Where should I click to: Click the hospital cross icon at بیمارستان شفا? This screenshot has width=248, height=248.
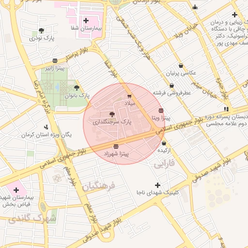86,21
